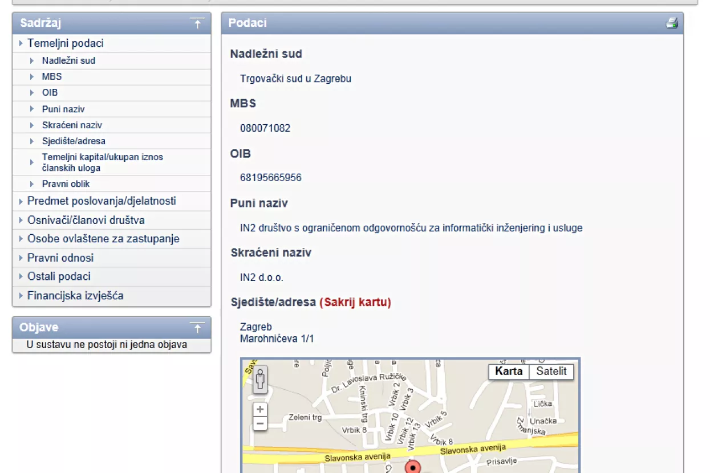Click the full company name text

tap(411, 228)
